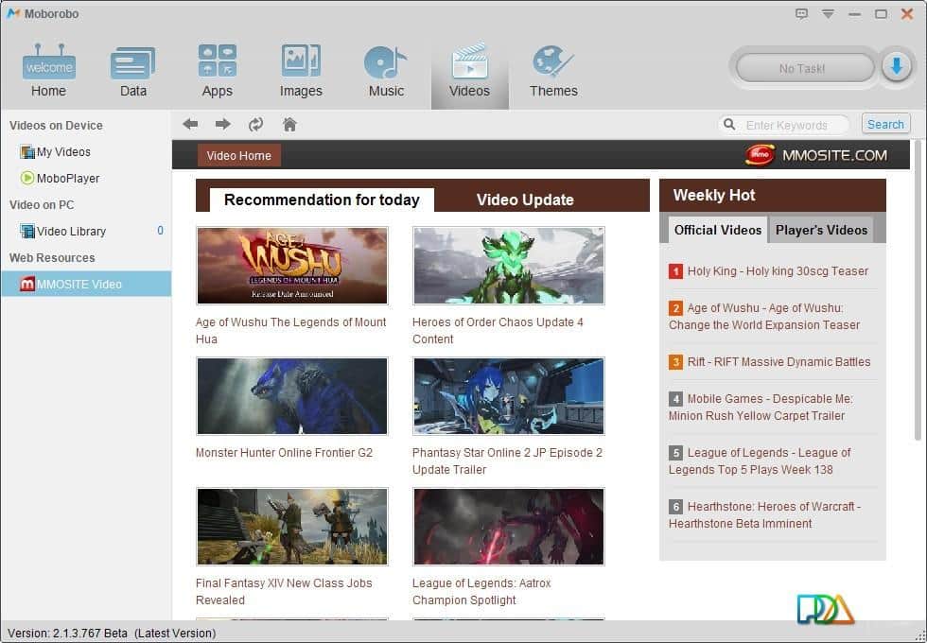
Task: Click the browser back arrow
Action: [x=190, y=125]
